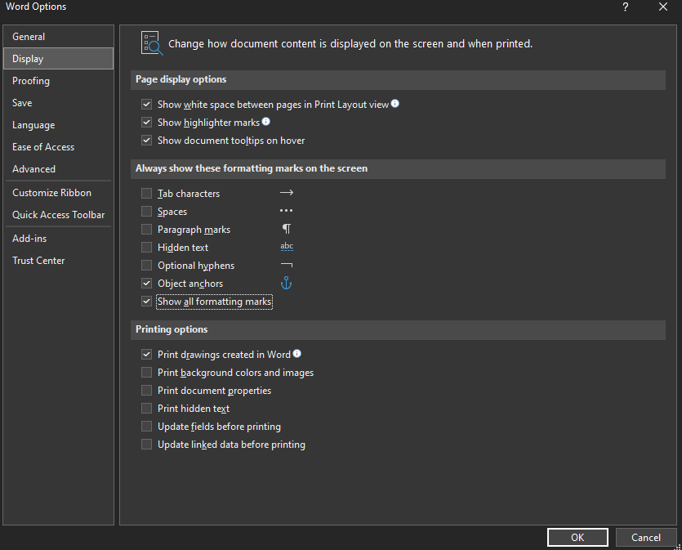
Task: Go to the Add-ins category
Action: click(x=58, y=239)
